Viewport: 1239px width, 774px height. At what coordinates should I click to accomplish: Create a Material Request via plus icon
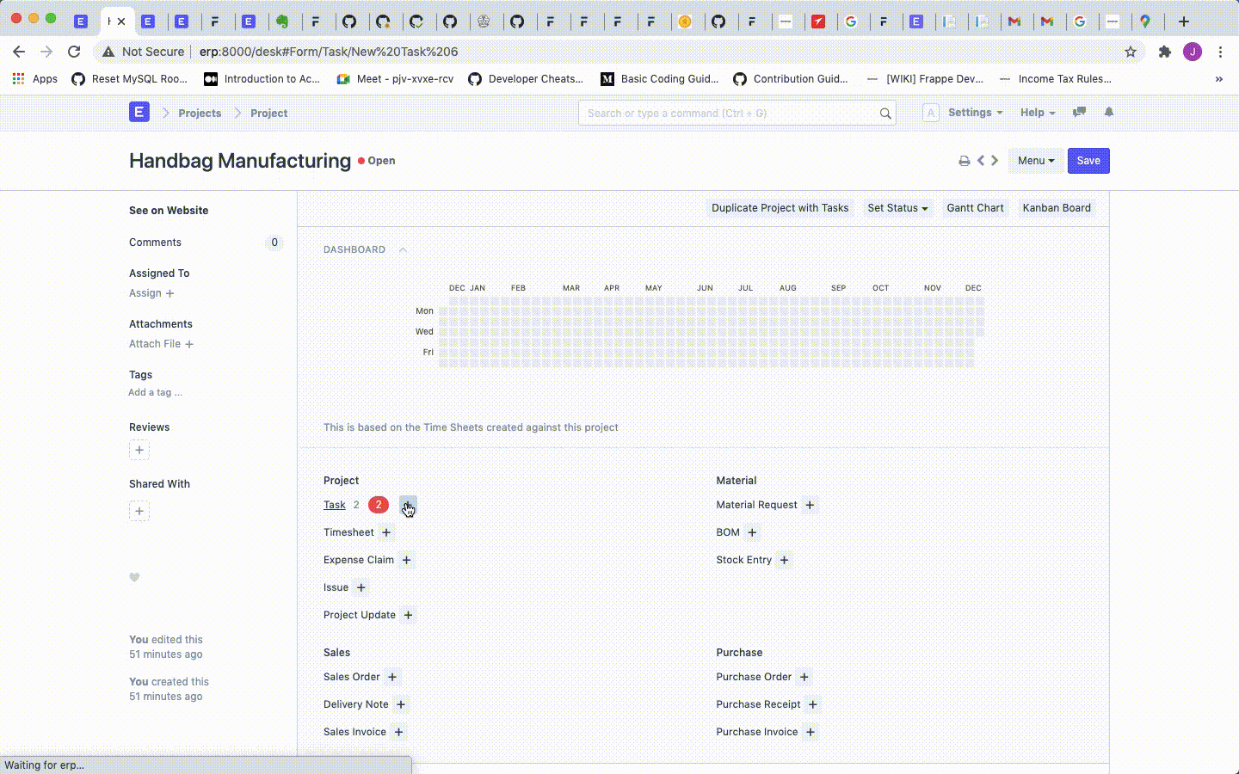[x=809, y=505]
